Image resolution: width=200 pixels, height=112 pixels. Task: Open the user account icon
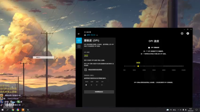[188, 34]
